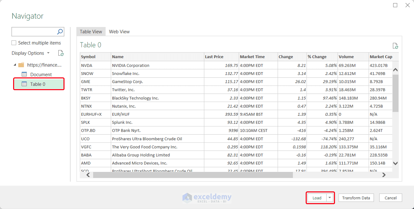Screen dimensions: 414x209
Task: Click the 148.183M volume cell
Action: (x=353, y=98)
